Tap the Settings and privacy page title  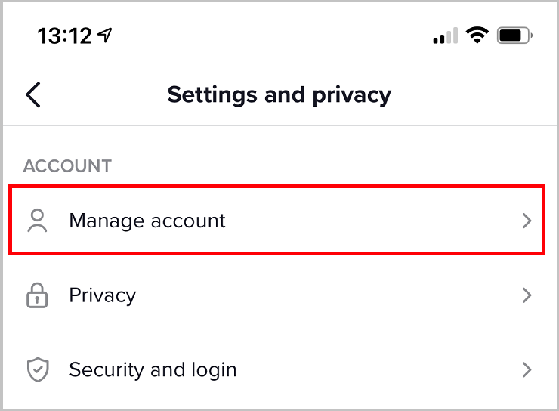pos(279,95)
